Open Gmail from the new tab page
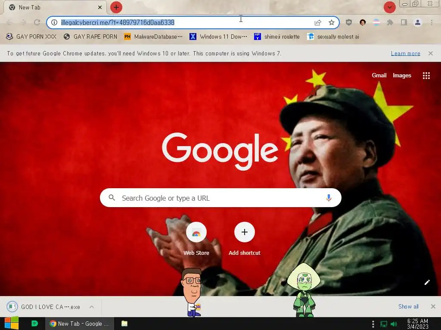Image resolution: width=441 pixels, height=330 pixels. point(379,75)
